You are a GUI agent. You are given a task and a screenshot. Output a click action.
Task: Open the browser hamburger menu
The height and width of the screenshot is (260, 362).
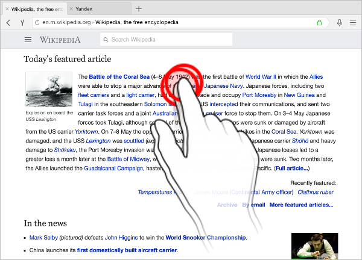coord(353,22)
